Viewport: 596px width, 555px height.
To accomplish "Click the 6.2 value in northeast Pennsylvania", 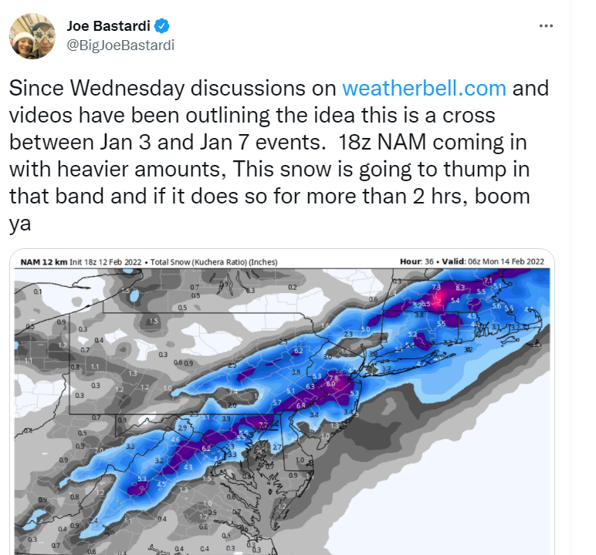I will (298, 351).
